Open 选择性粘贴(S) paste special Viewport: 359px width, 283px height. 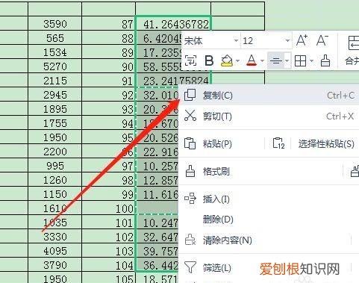(326, 143)
